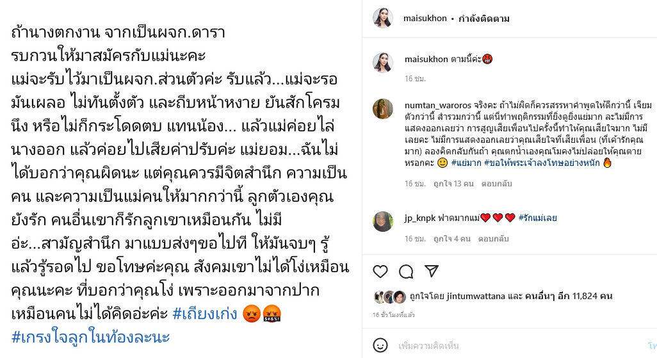This screenshot has height=358, width=657.
Task: View liker avatars next to jintumwattana
Action: click(x=390, y=297)
